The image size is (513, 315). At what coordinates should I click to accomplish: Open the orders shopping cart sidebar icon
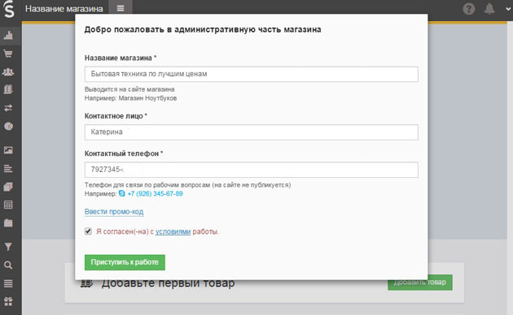click(x=8, y=53)
